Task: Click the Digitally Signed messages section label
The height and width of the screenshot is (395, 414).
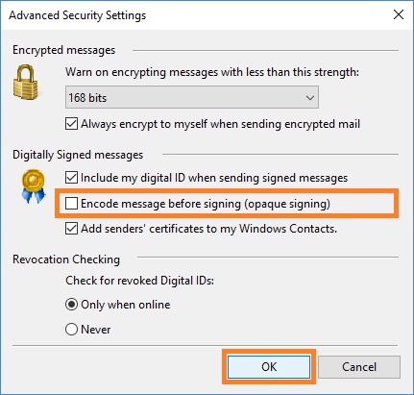Action: pos(78,155)
